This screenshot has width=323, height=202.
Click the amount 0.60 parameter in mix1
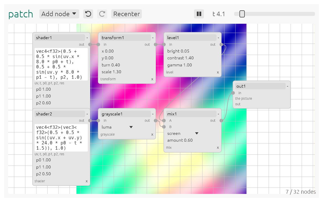click(x=180, y=140)
